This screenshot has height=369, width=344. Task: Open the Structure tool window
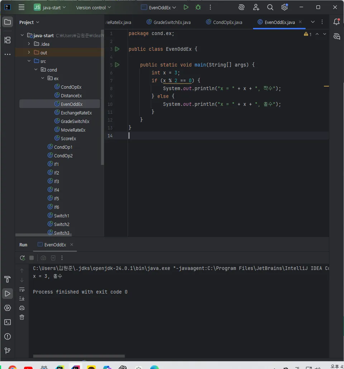pos(8,40)
